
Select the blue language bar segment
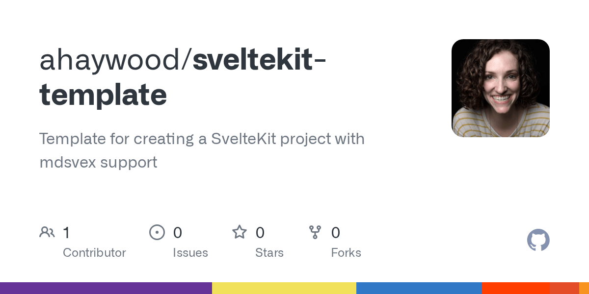pyautogui.click(x=419, y=288)
